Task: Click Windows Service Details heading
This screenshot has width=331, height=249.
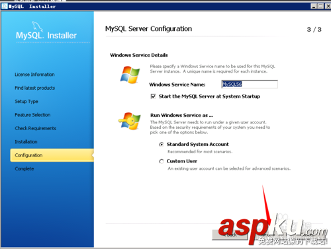Action: point(139,55)
